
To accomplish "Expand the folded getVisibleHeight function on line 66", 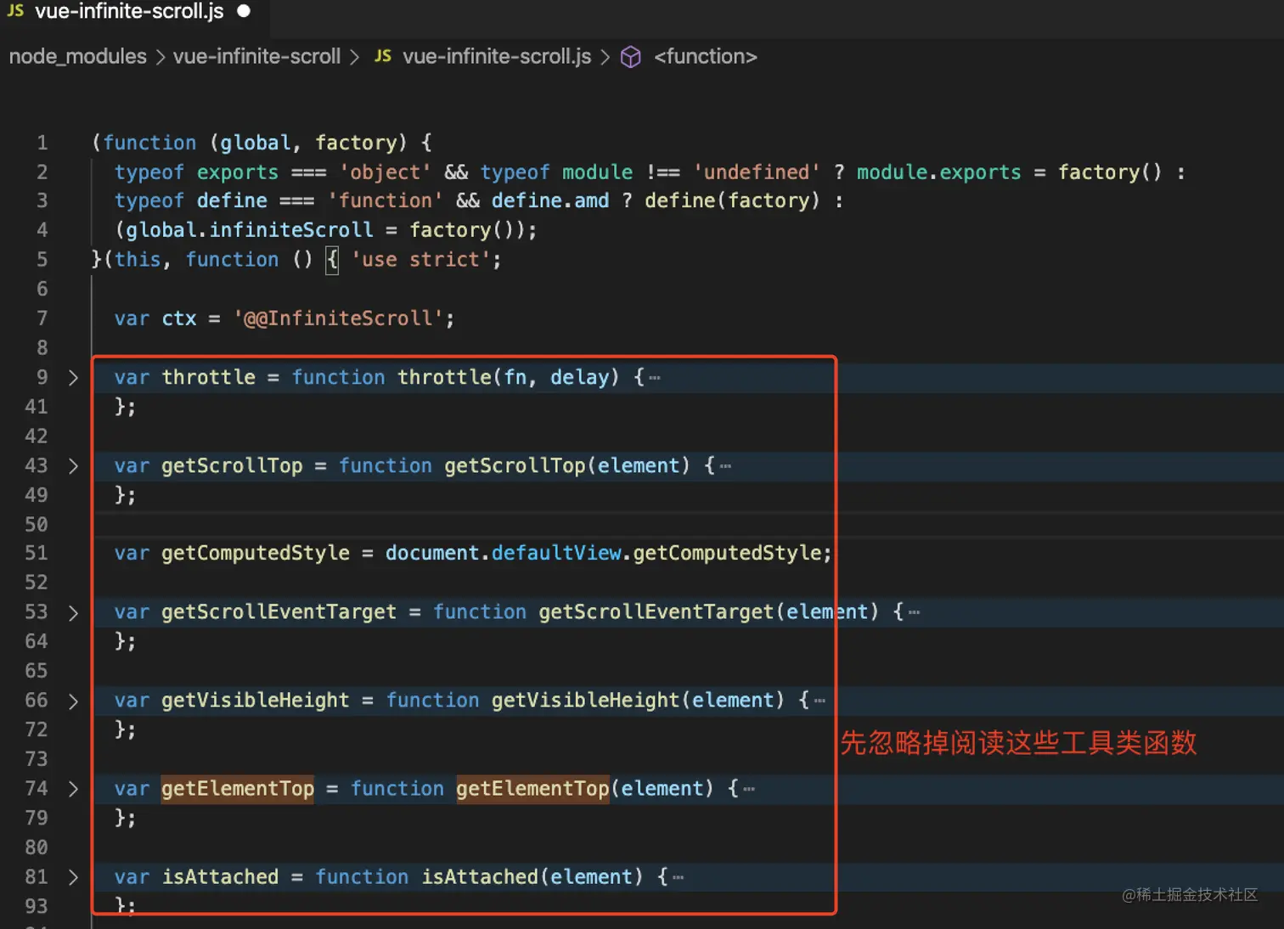I will pos(73,701).
